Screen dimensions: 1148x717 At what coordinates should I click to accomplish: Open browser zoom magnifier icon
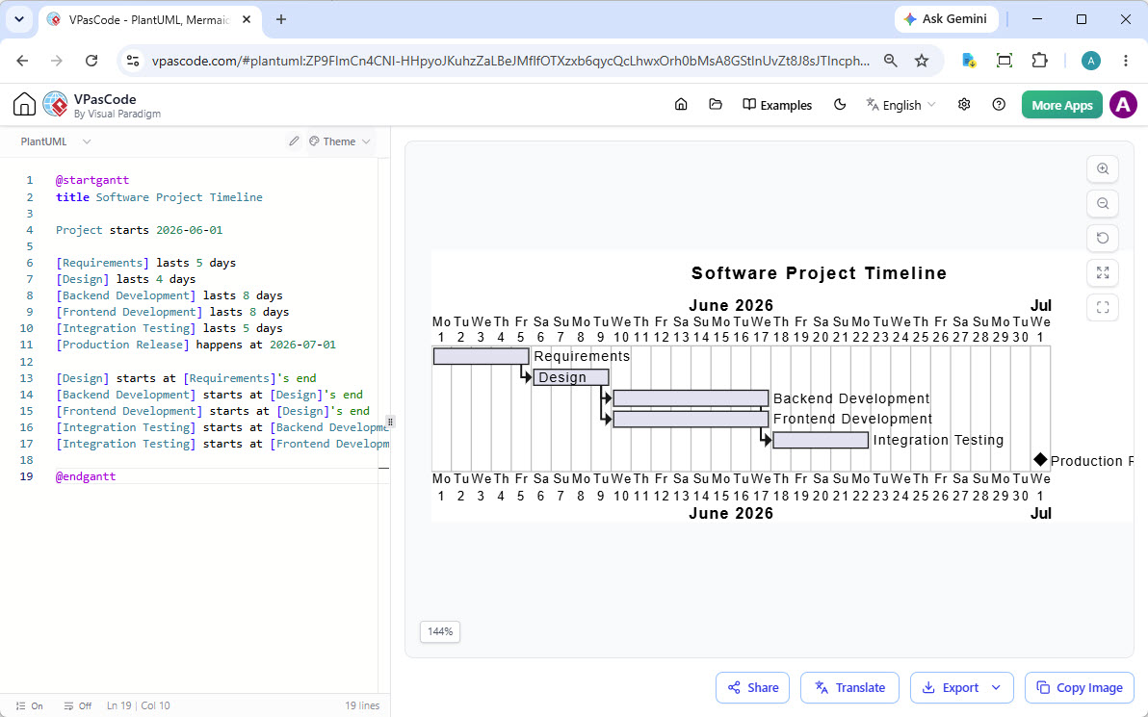tap(890, 61)
